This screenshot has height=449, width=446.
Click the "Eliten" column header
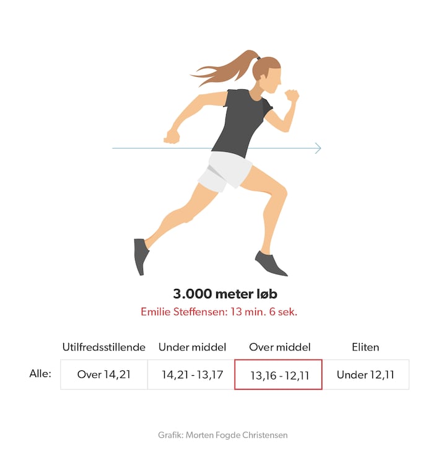(x=366, y=347)
